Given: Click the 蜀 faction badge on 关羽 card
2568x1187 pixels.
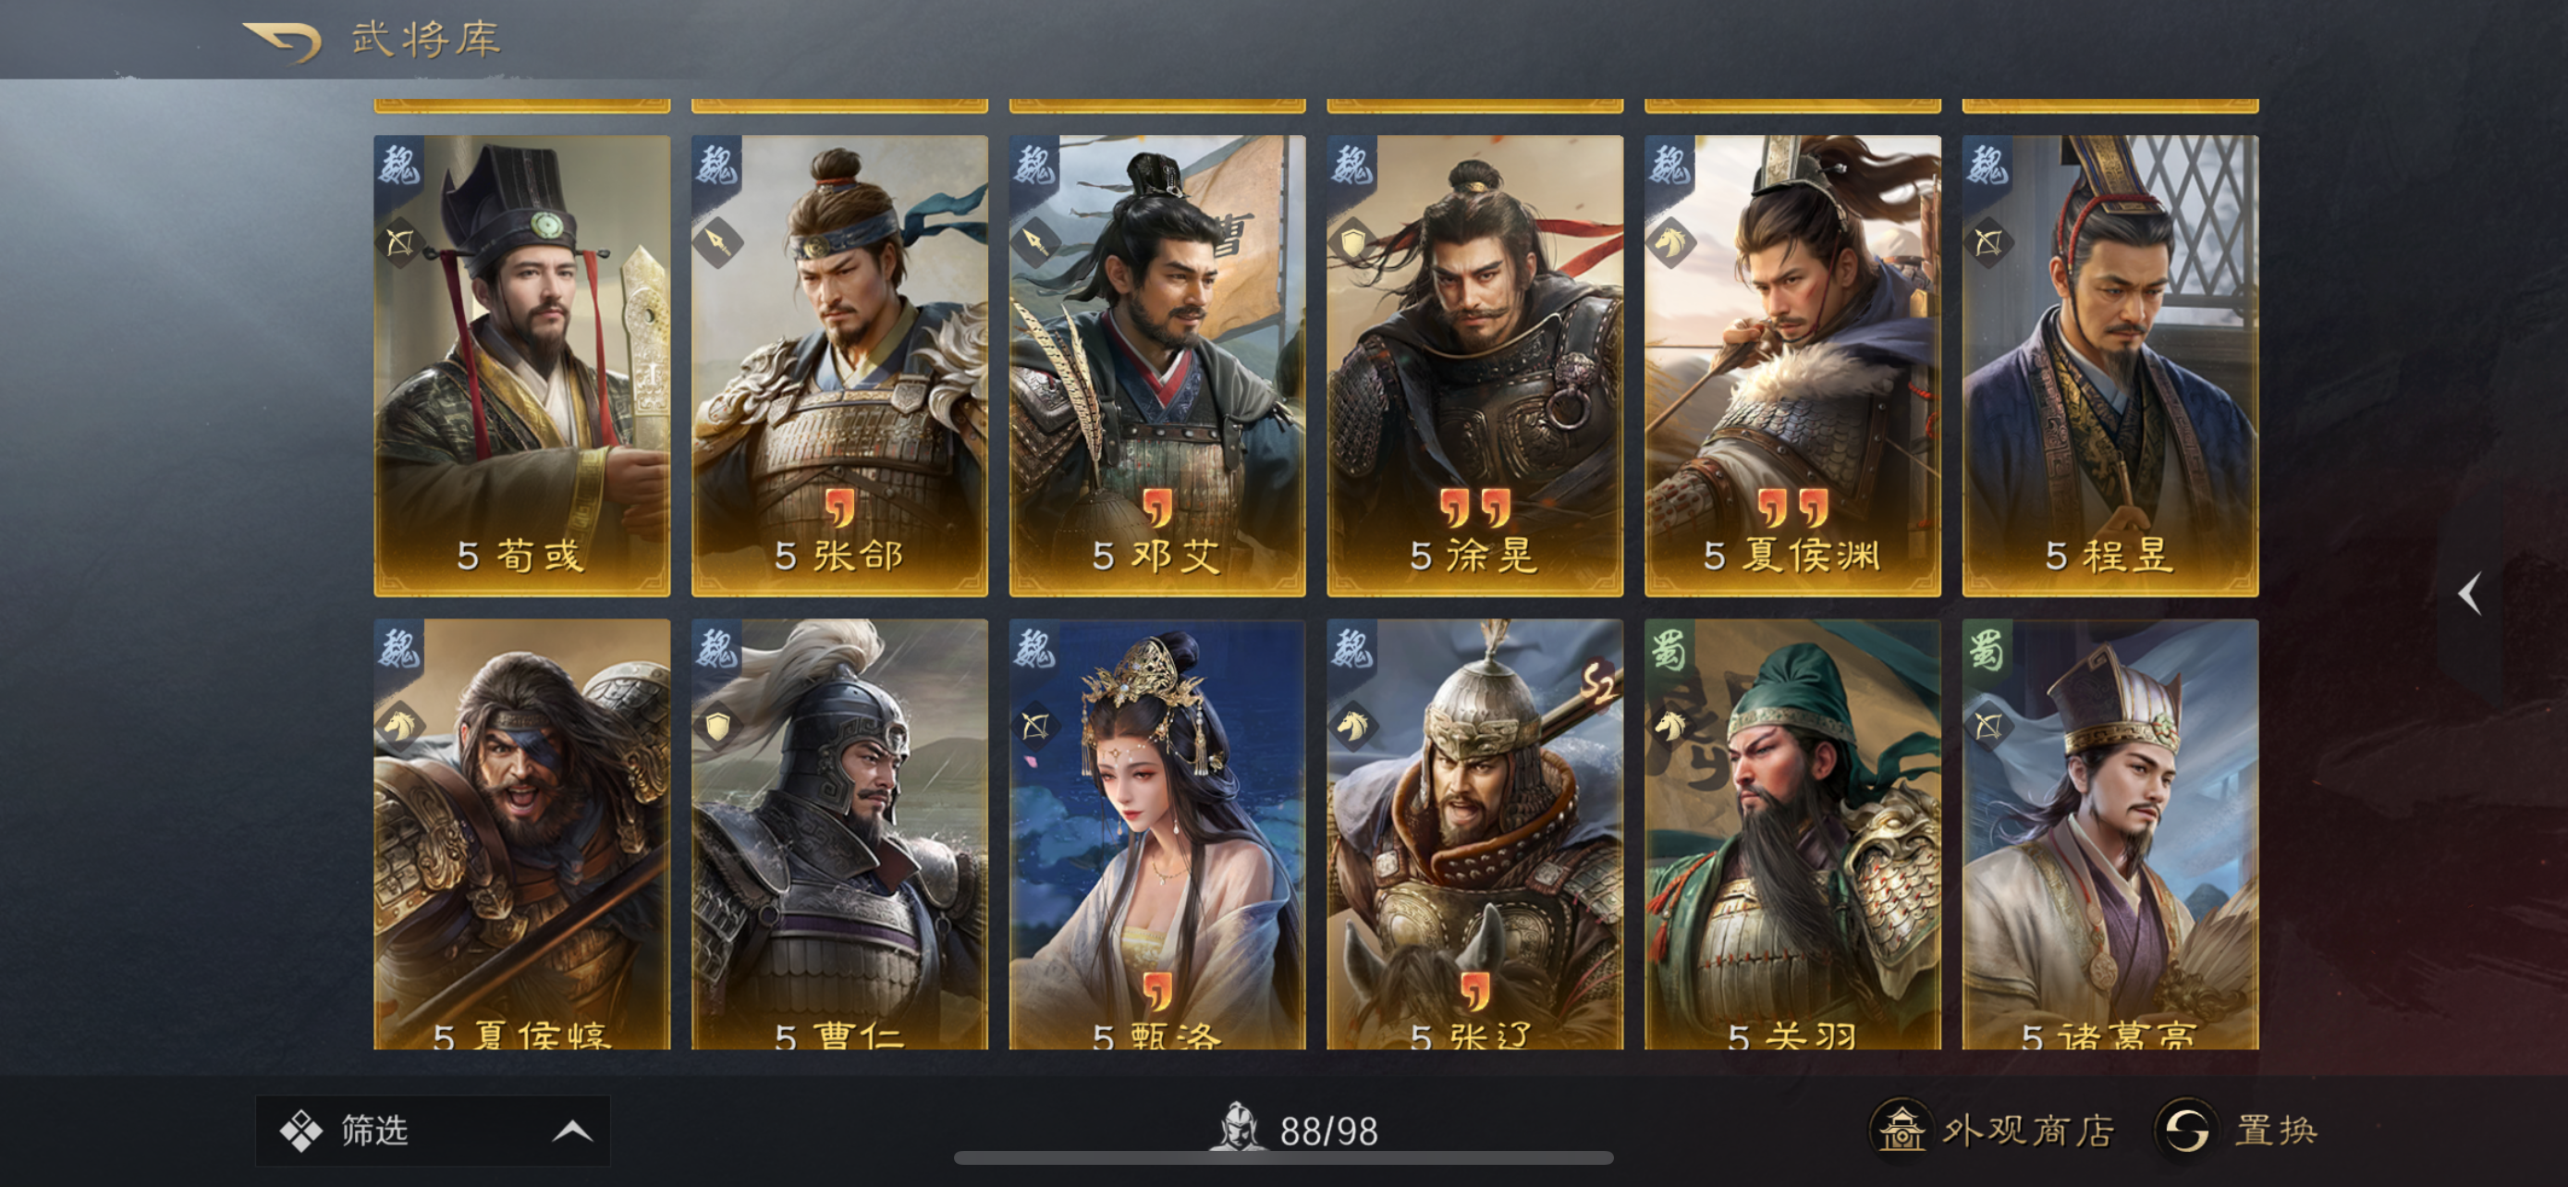Looking at the screenshot, I should click(1669, 649).
